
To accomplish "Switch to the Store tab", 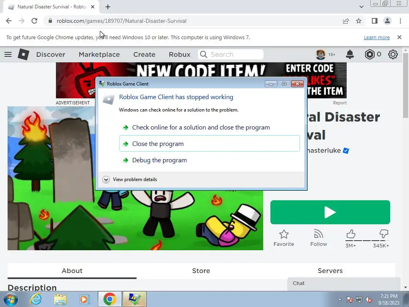I will (x=201, y=271).
